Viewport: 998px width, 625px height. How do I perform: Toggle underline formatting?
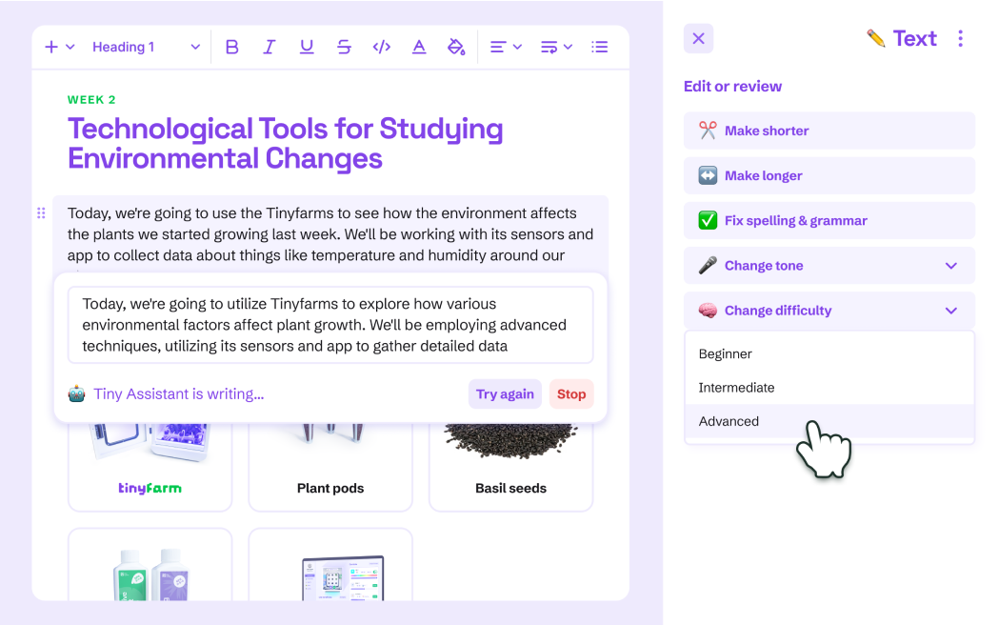click(307, 46)
